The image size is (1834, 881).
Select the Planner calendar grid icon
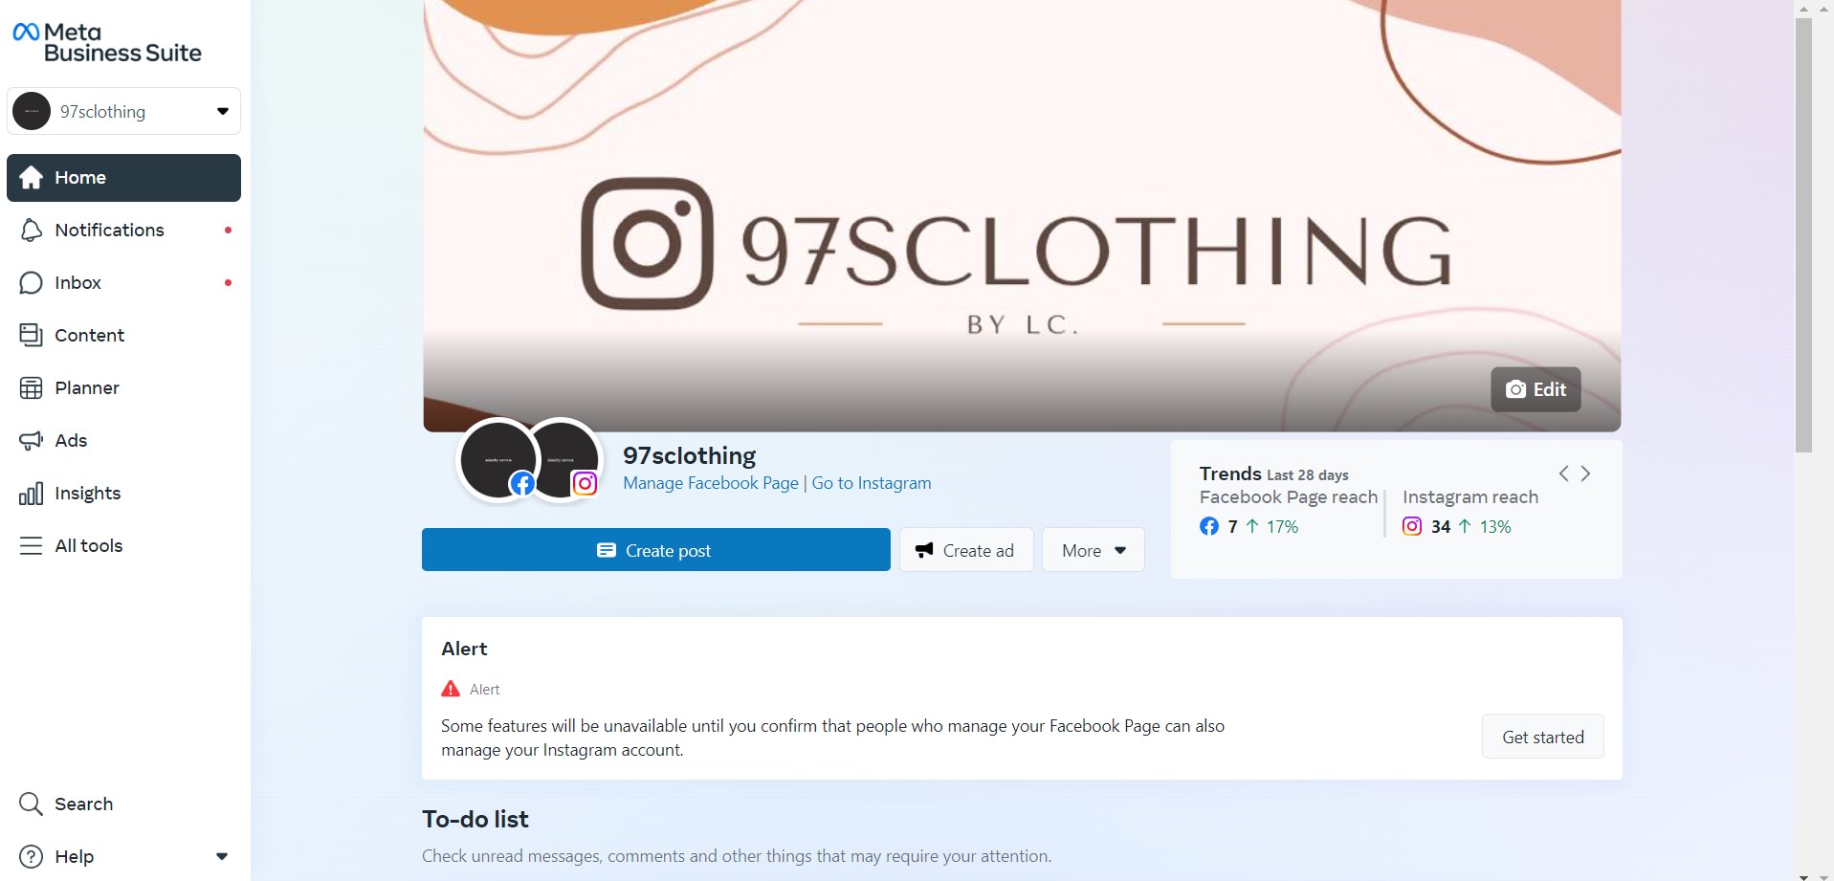tap(31, 388)
